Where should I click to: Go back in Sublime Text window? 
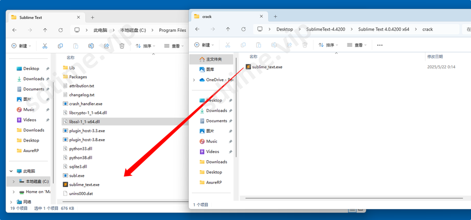click(x=14, y=30)
